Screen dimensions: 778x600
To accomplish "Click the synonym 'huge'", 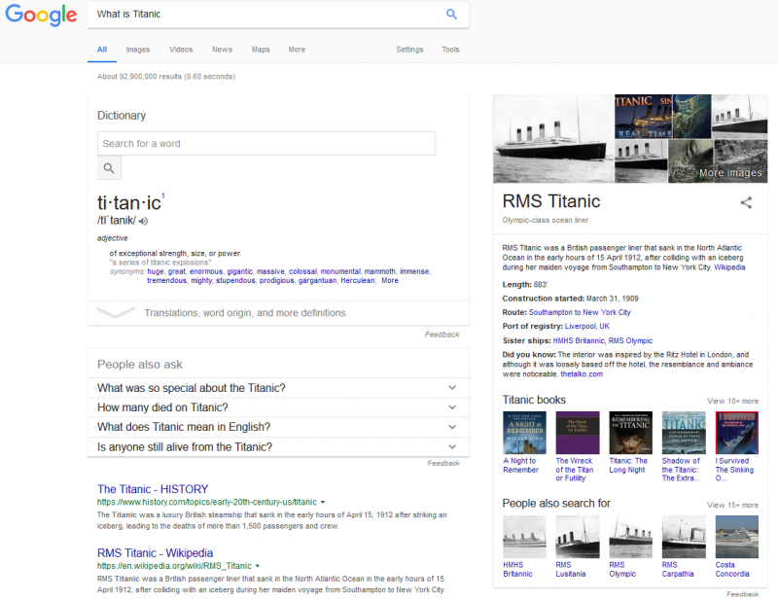I will 156,272.
